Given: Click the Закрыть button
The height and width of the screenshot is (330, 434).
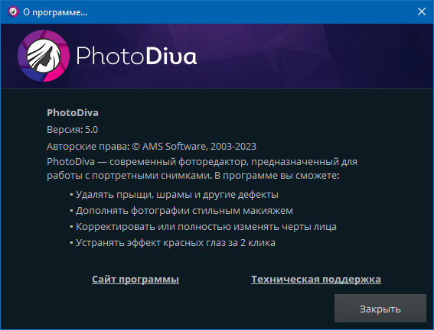Looking at the screenshot, I should 380,308.
